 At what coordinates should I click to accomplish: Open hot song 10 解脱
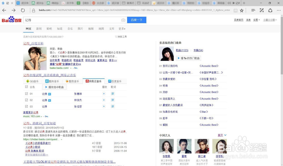(165, 125)
